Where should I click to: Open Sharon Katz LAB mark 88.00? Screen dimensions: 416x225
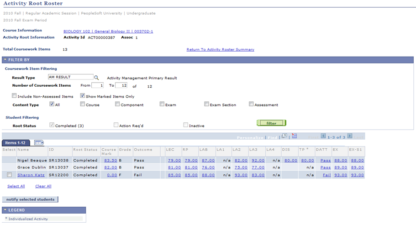(208, 175)
